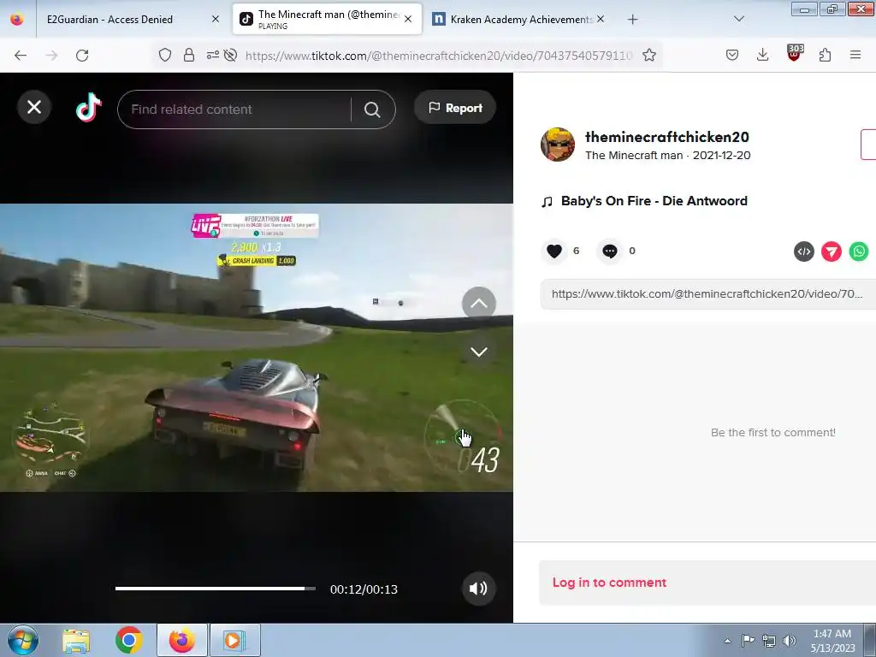Show hidden system tray icons
876x657 pixels.
[727, 641]
